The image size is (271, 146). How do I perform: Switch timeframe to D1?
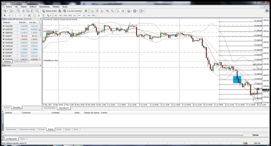pos(84,15)
